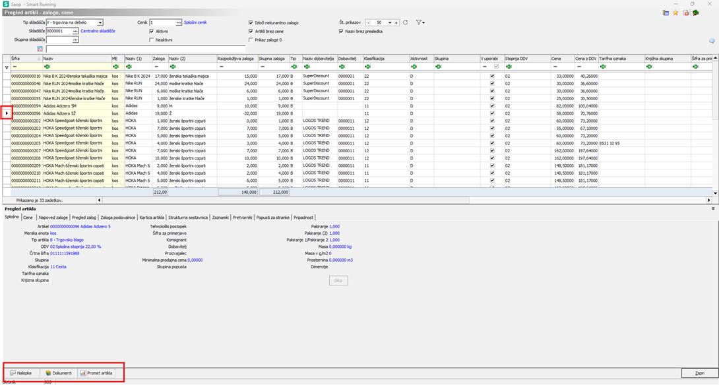Click the Promet artikla button
The height and width of the screenshot is (385, 719).
[x=96, y=373]
